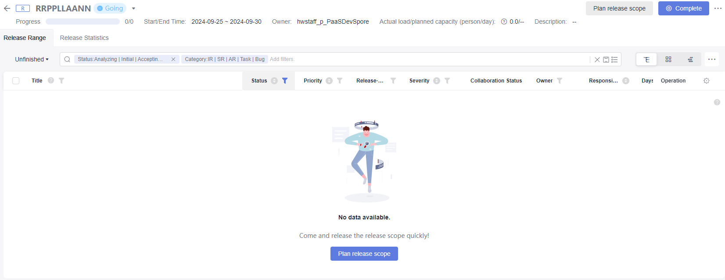Click the Status filter chip text
This screenshot has width=725, height=280.
[120, 59]
